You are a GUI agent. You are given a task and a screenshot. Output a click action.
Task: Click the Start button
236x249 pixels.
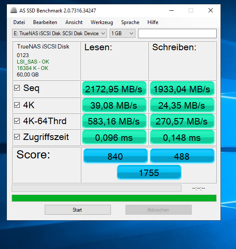[78, 210]
